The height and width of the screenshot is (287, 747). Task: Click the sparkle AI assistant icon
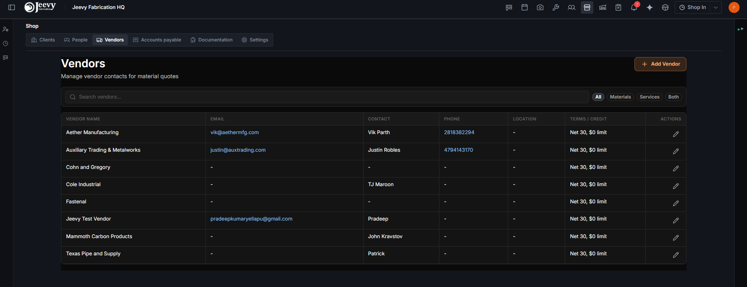pos(650,7)
